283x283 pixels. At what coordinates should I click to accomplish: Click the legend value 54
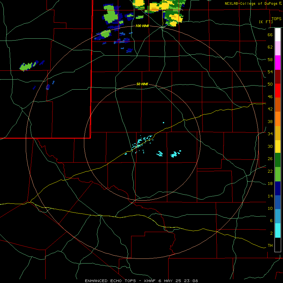270,72
